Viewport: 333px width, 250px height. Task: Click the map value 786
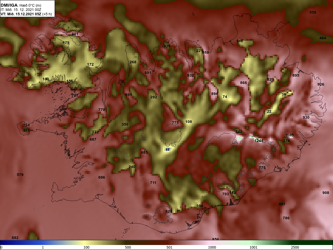tap(286, 218)
